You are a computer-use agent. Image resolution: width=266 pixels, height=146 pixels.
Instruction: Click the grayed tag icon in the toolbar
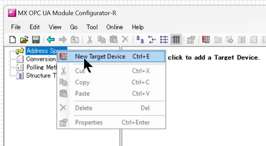coord(230,40)
